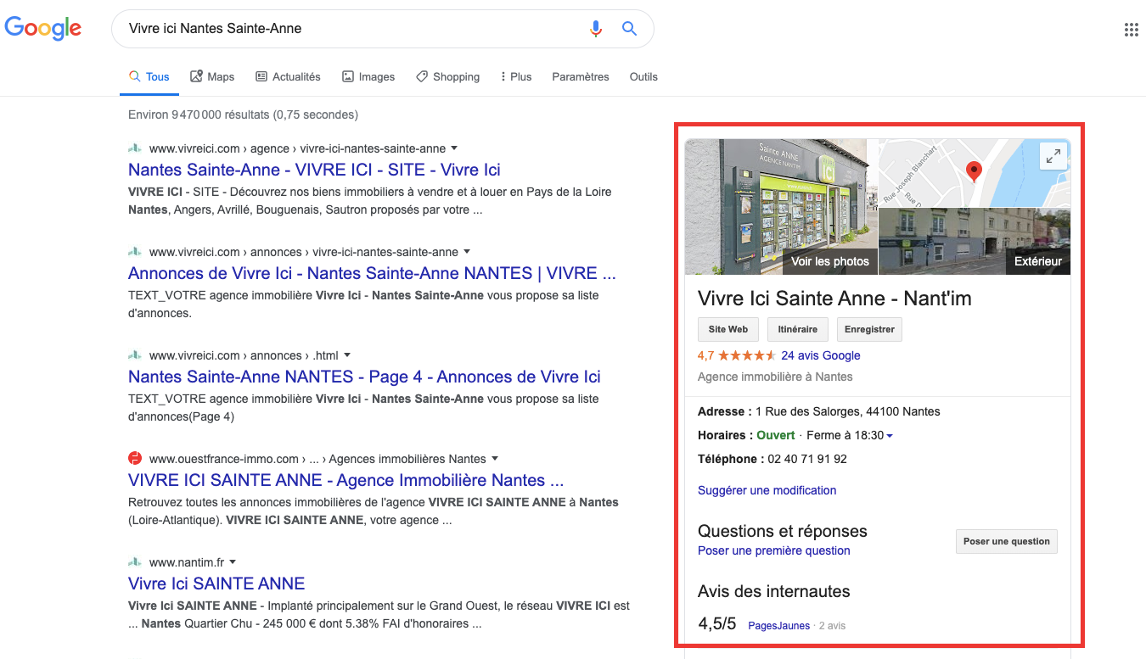The image size is (1146, 659).
Task: Open result 'Nantes Sainte-Anne NANTES - Page 4'
Action: pyautogui.click(x=364, y=377)
